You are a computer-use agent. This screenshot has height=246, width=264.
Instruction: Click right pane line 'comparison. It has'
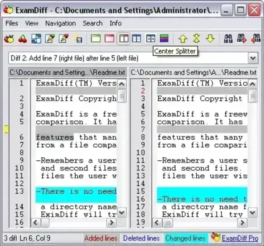pyautogui.click(x=200, y=122)
